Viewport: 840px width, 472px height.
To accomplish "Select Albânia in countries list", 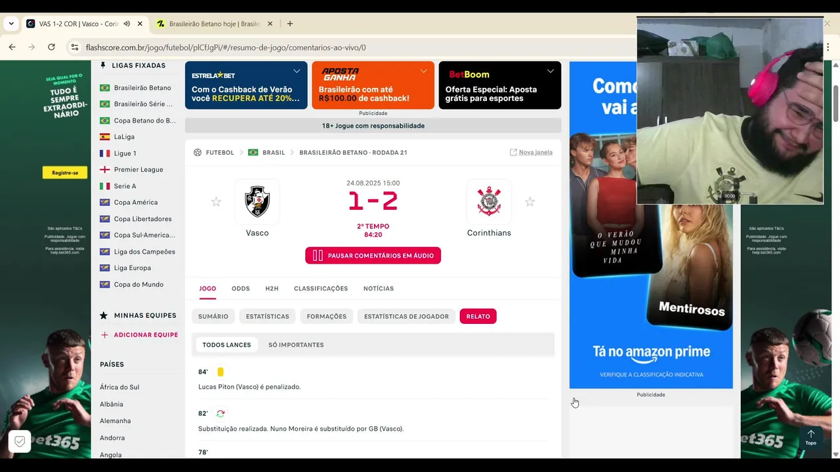I will [112, 404].
